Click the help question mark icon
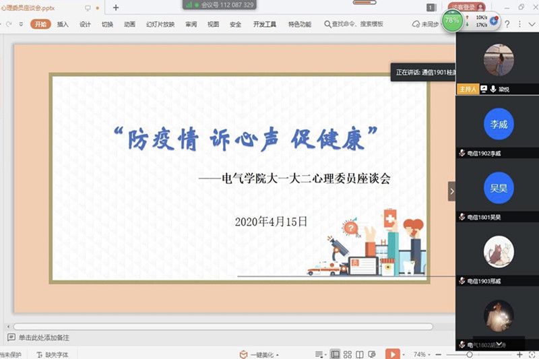Viewport: 539px width, 359px height. point(507,24)
